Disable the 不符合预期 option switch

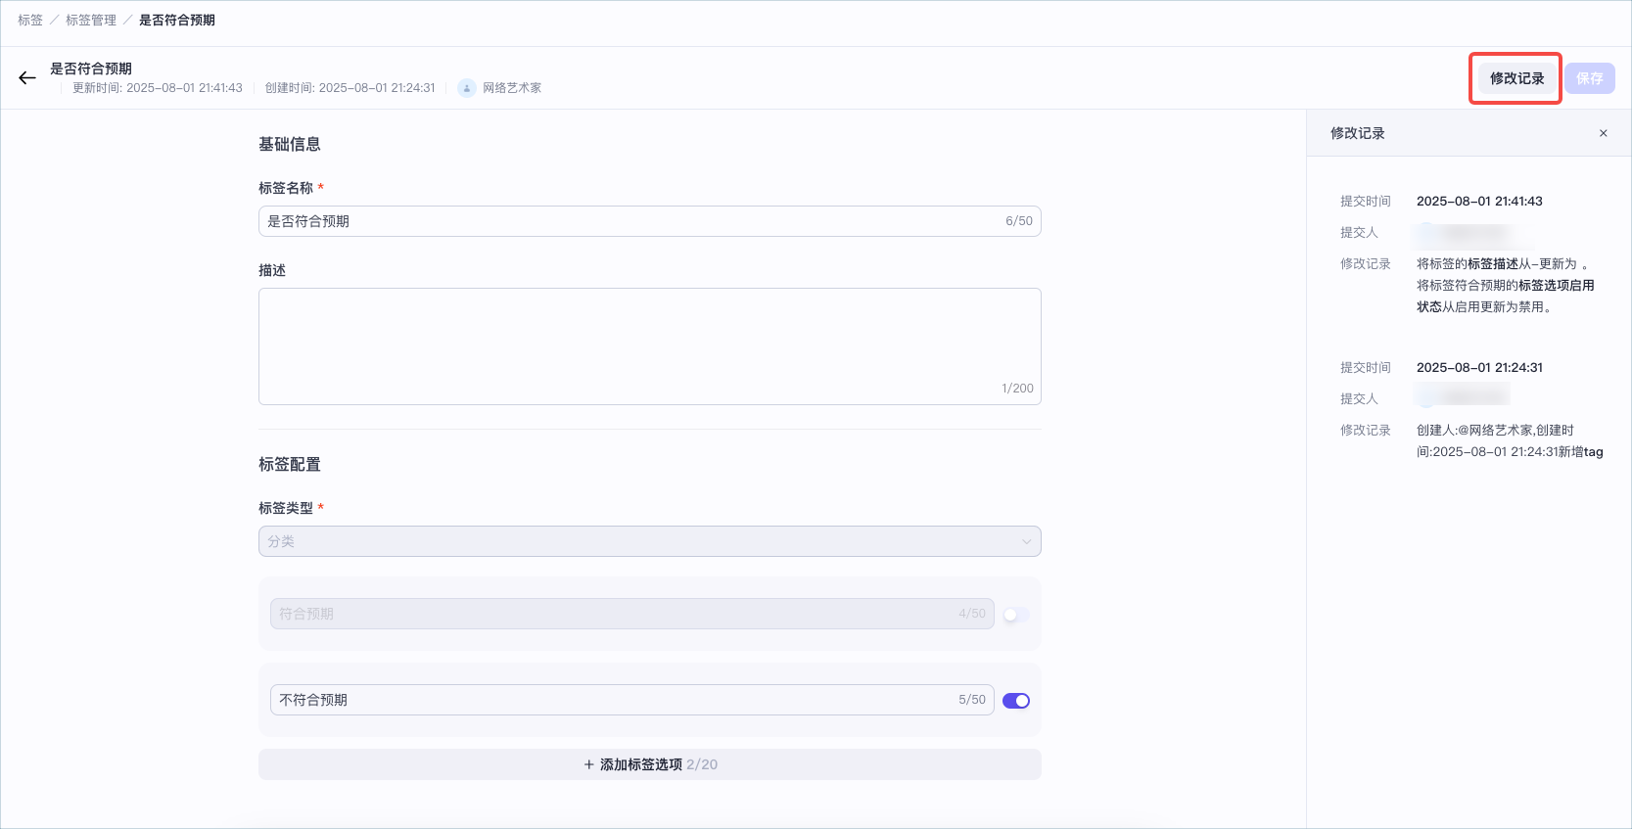point(1016,701)
